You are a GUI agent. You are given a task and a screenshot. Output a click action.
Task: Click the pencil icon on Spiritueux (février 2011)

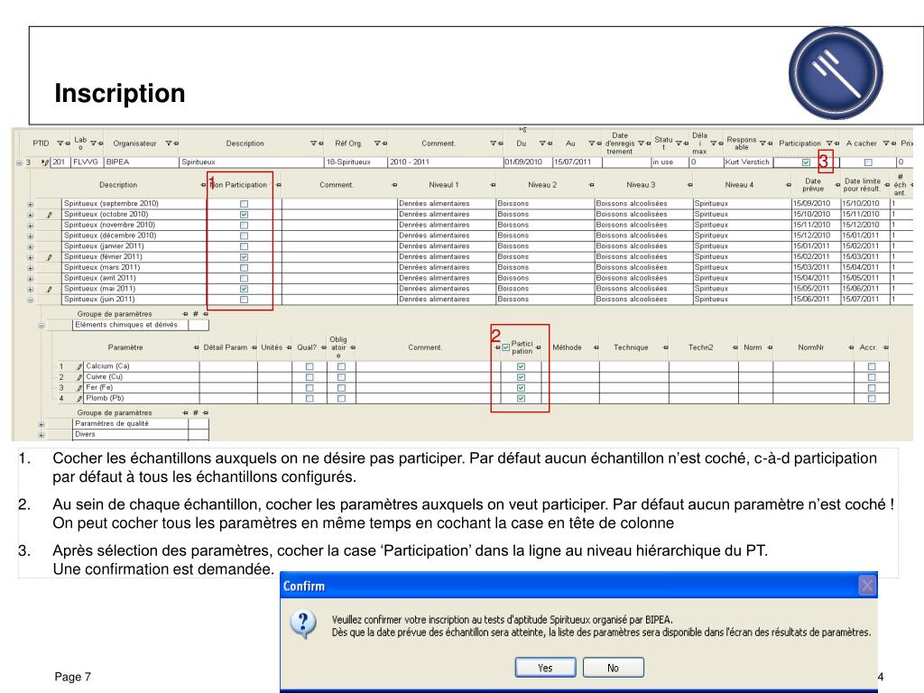50,257
